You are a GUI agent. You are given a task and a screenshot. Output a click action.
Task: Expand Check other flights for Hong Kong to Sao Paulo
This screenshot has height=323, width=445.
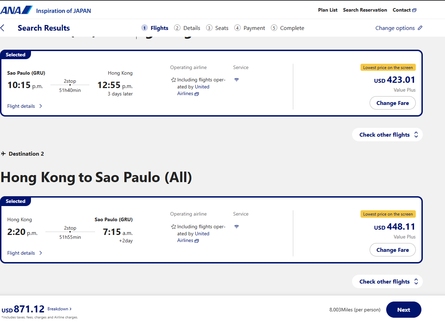click(x=387, y=281)
